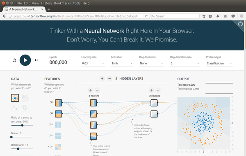Screen dimensions: 246x156
Task: Open the GitHub corner icon
Action: click(x=240, y=24)
